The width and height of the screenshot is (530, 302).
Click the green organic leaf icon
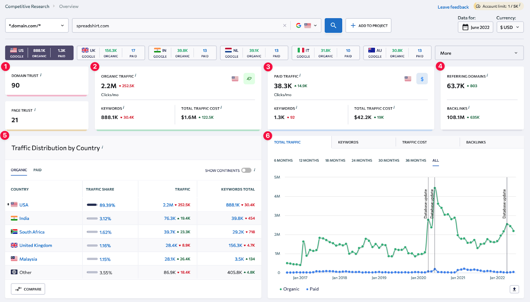pyautogui.click(x=249, y=79)
